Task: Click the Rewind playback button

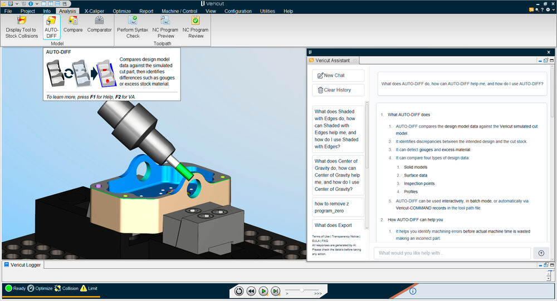Action: click(251, 291)
